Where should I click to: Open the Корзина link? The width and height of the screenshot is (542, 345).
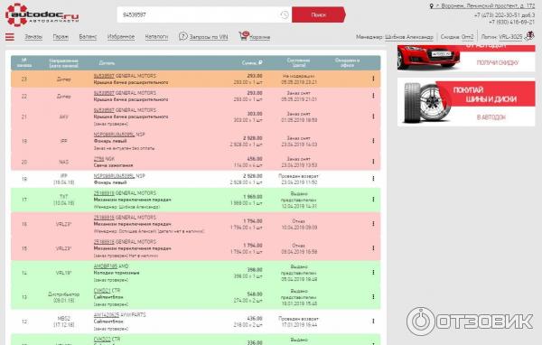coord(259,37)
